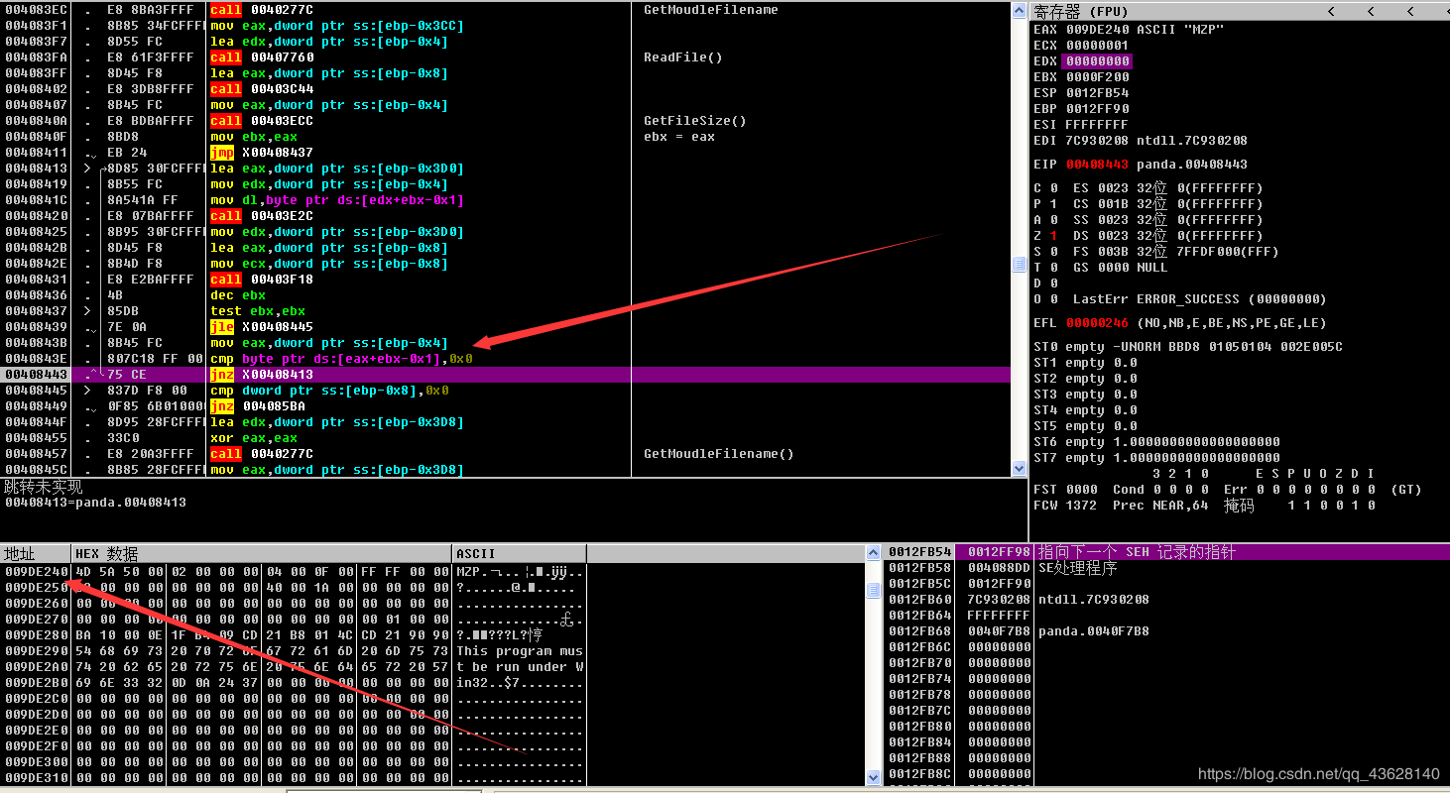Viewport: 1450px width, 793px height.
Task: Select dump address 009DE290
Action: (x=36, y=651)
